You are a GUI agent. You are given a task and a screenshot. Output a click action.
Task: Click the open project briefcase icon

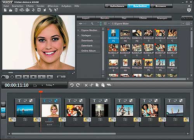click(x=10, y=10)
